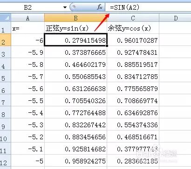Click the fill handle of cell B2
The width and height of the screenshot is (191, 169).
(x=107, y=45)
